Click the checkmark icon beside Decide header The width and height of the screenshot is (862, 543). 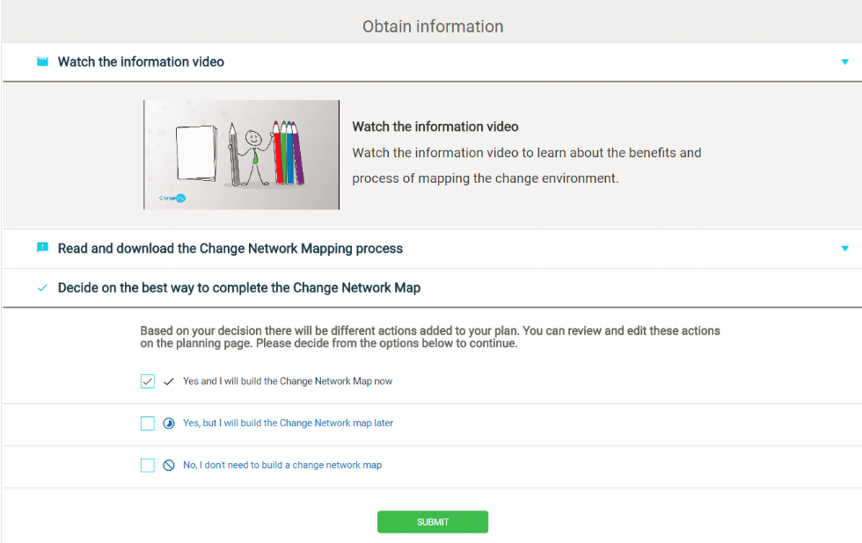pyautogui.click(x=42, y=288)
